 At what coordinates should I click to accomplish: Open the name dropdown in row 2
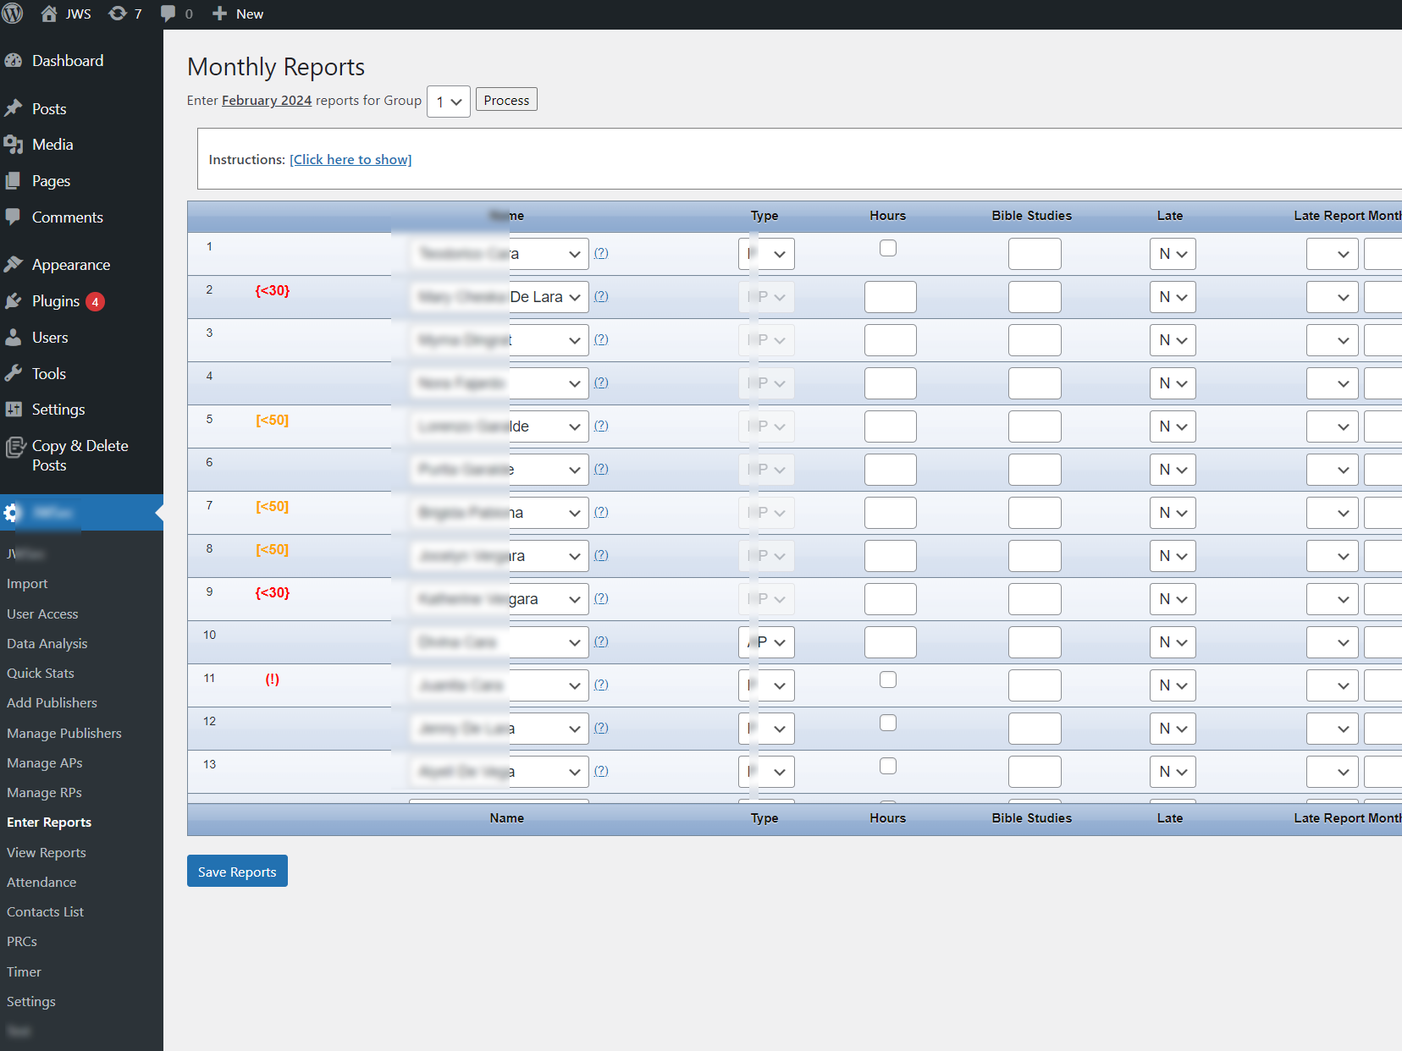pyautogui.click(x=500, y=297)
